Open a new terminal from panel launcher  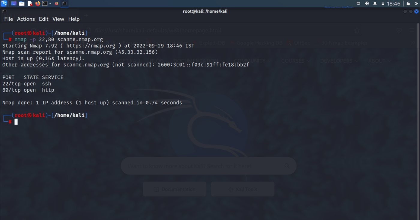(x=45, y=4)
